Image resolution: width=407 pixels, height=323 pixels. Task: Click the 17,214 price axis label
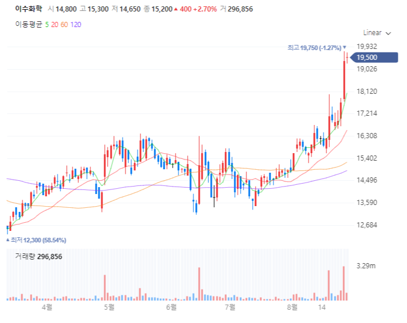click(x=367, y=113)
